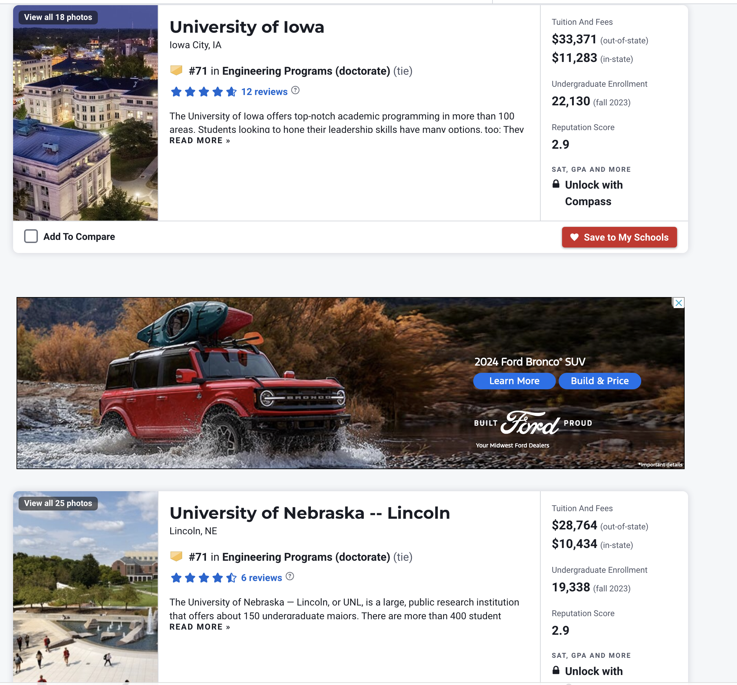This screenshot has width=737, height=685.
Task: Click the heart icon on Save button
Action: [574, 237]
